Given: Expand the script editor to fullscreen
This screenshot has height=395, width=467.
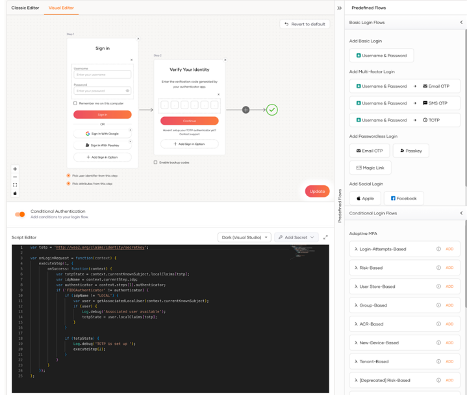Looking at the screenshot, I should click(325, 237).
